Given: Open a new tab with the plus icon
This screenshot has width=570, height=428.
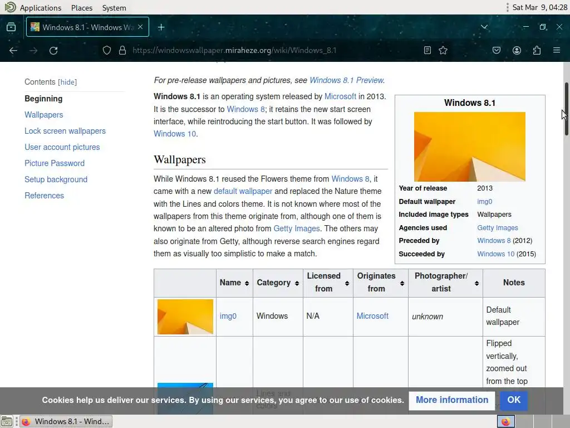Looking at the screenshot, I should coord(161,27).
